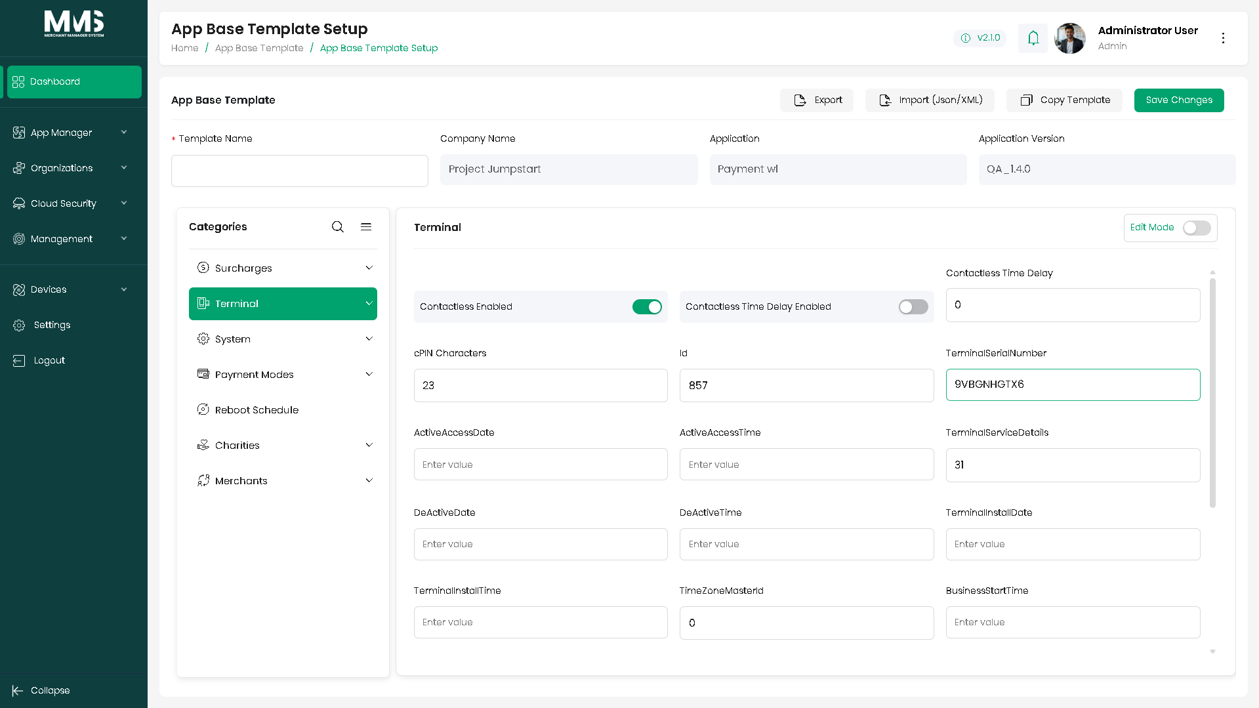Expand the Payment Modes chevron
Viewport: 1259px width, 708px height.
pyautogui.click(x=369, y=374)
